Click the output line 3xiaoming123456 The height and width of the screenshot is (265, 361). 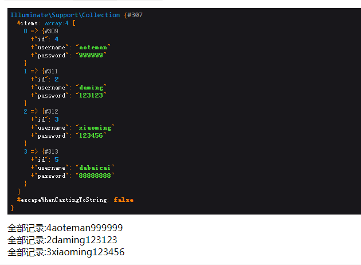coord(66,252)
